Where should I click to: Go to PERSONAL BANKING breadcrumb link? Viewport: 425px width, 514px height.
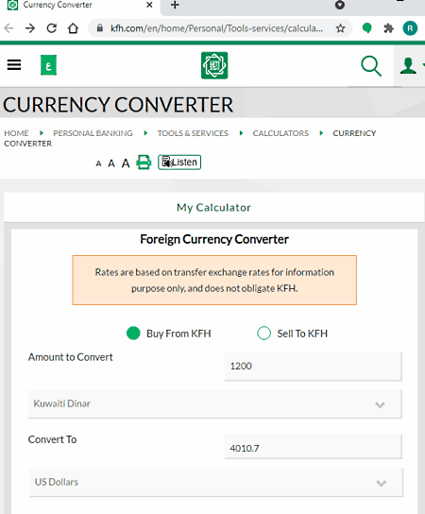click(x=93, y=133)
